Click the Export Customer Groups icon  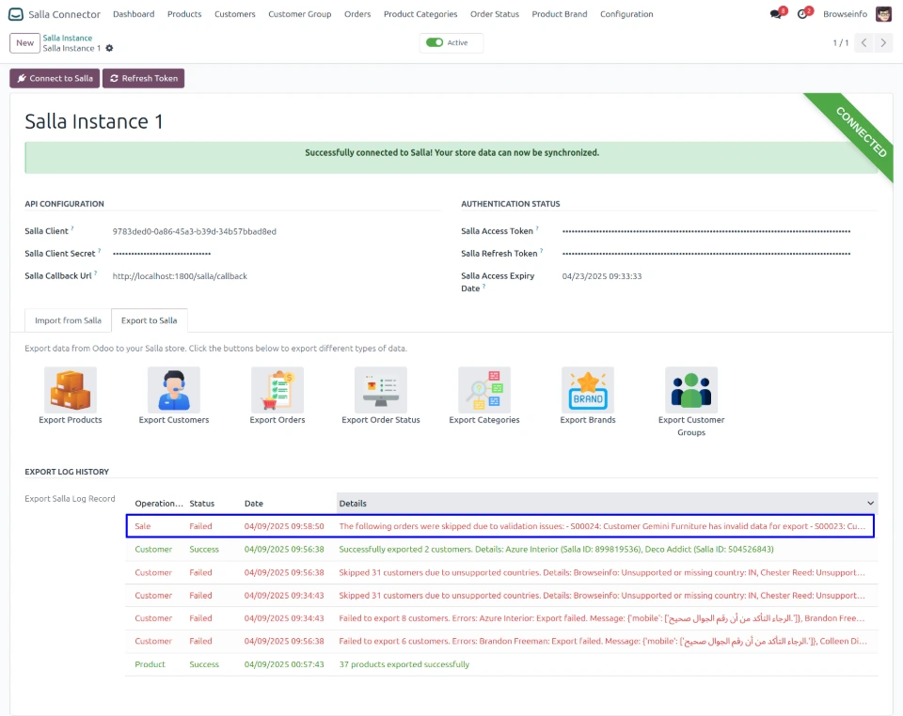click(691, 390)
